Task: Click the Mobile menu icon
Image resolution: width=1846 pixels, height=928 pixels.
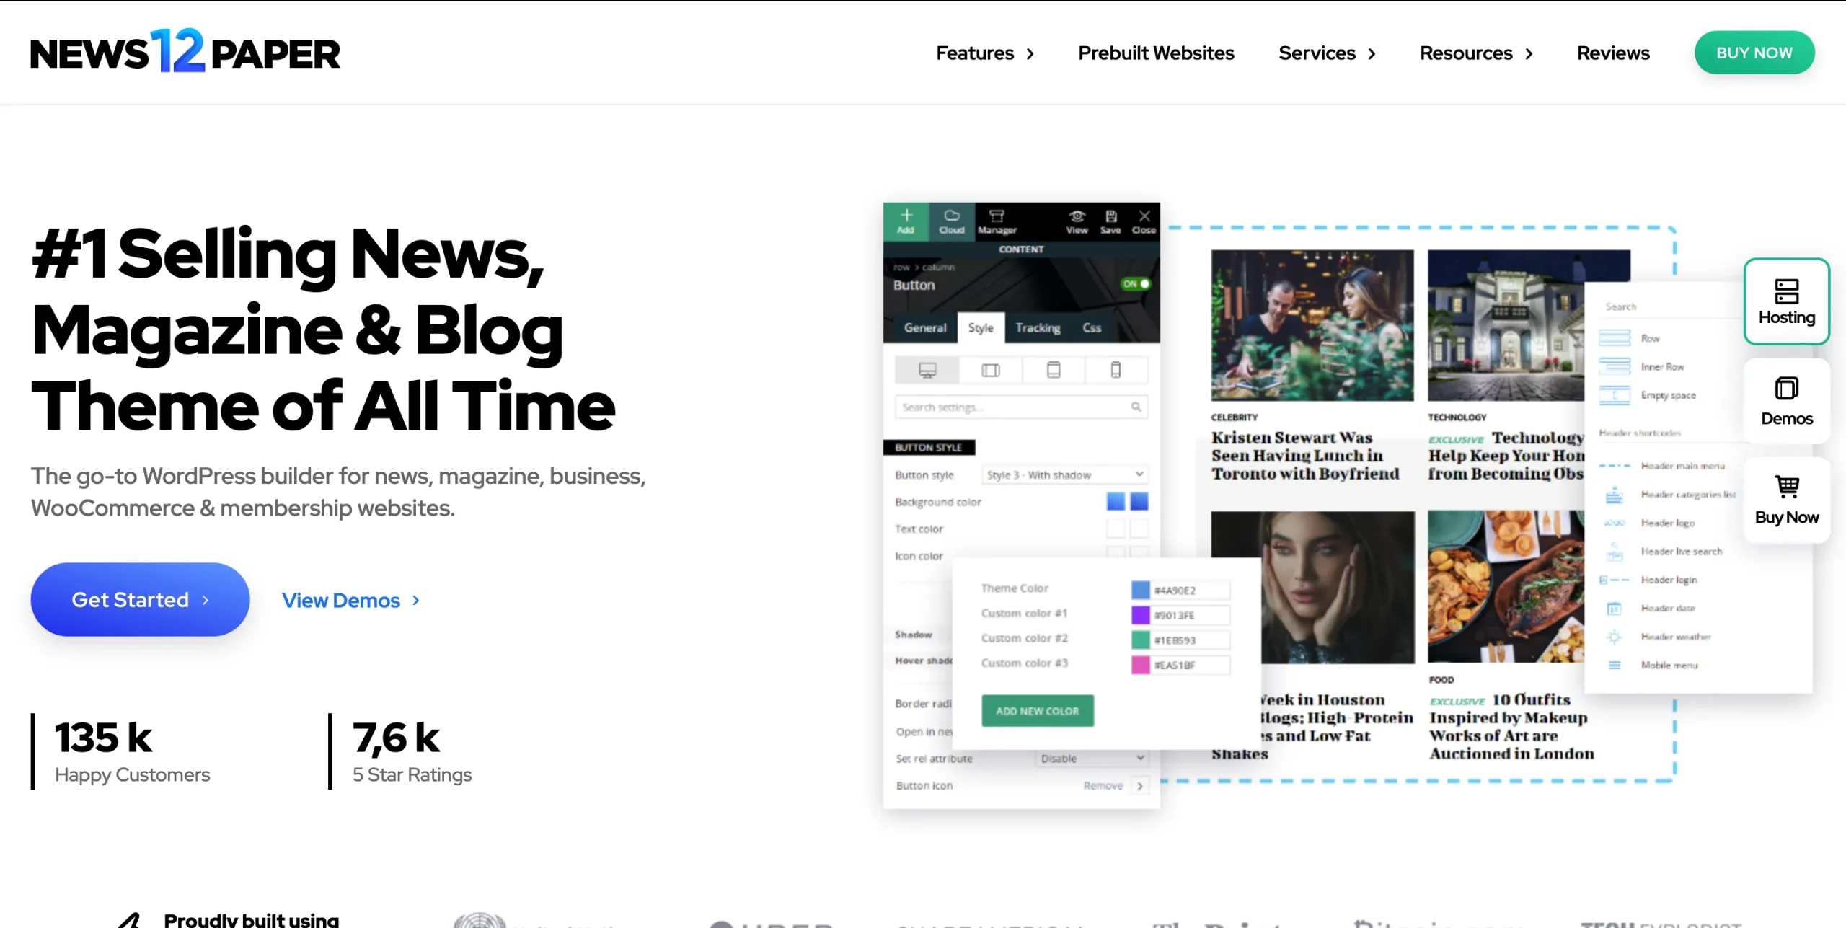Action: coord(1614,666)
